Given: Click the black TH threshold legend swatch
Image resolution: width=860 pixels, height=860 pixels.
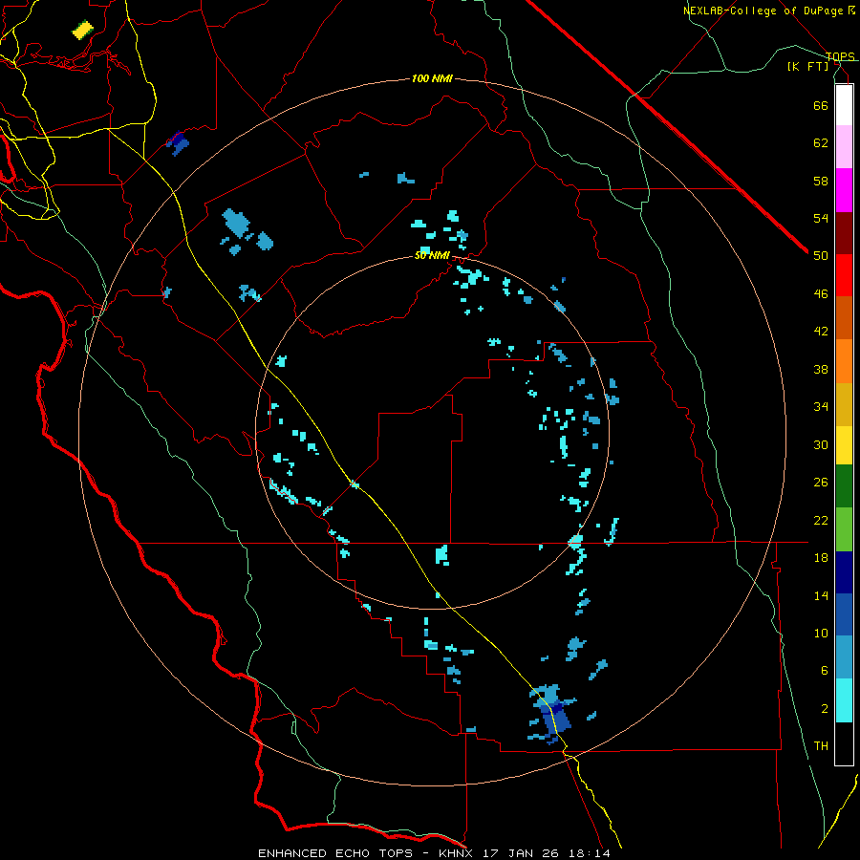Looking at the screenshot, I should pos(844,743).
